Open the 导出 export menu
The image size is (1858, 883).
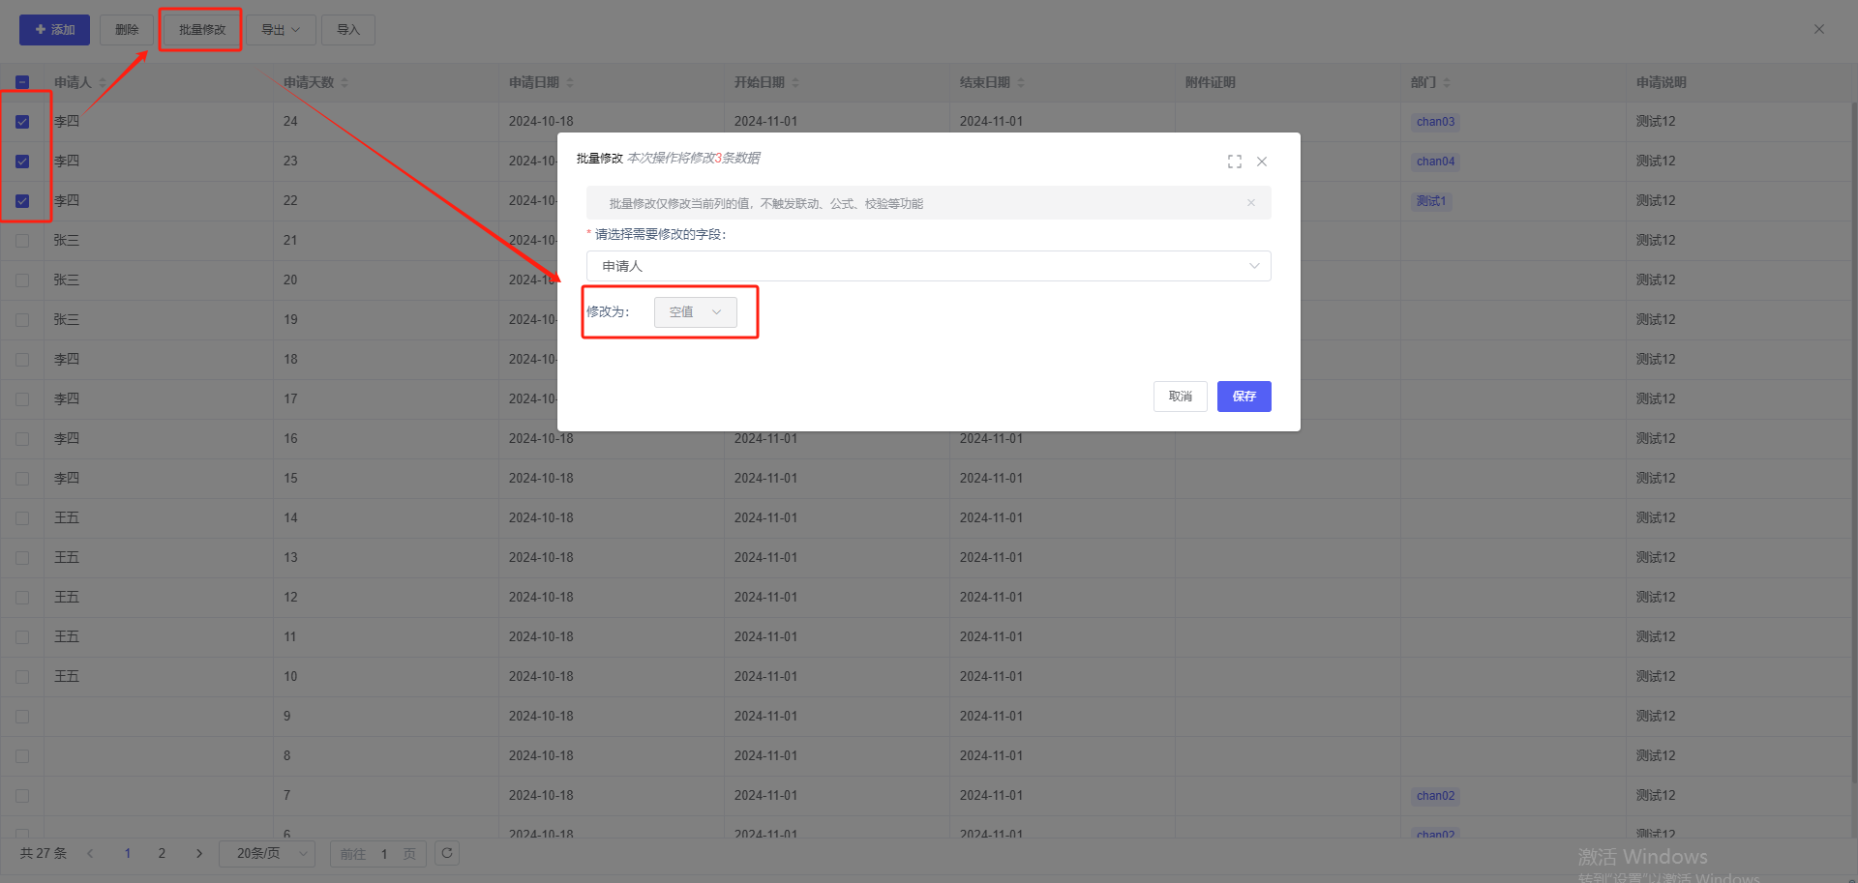click(x=280, y=30)
